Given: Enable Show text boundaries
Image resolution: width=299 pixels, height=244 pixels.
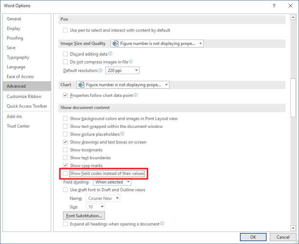Looking at the screenshot, I should coord(65,157).
